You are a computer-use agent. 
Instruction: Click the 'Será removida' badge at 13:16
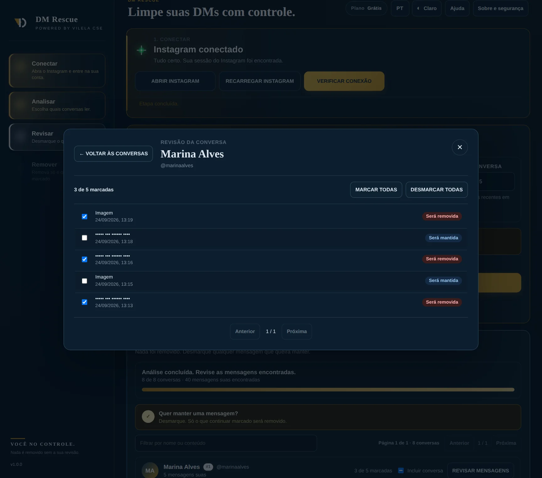tap(442, 259)
